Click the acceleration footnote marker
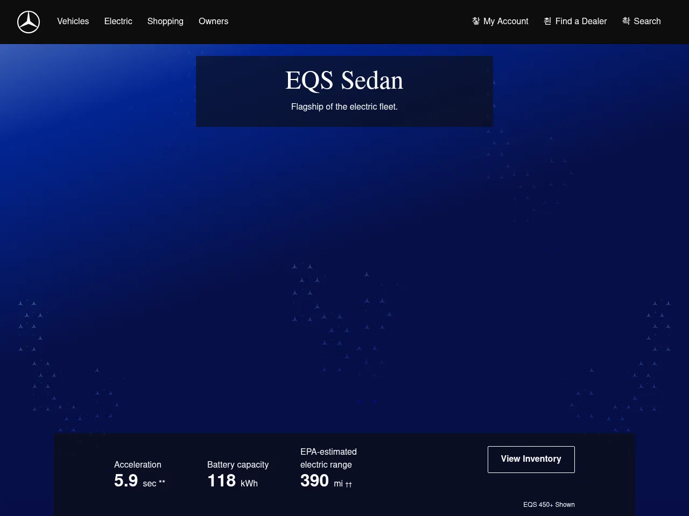Screen dimensions: 689x516 pyautogui.click(x=162, y=481)
